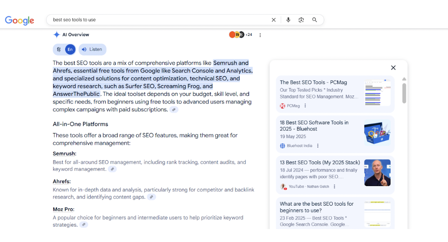
Task: Open more options for Bluehost India source
Action: coord(318,146)
